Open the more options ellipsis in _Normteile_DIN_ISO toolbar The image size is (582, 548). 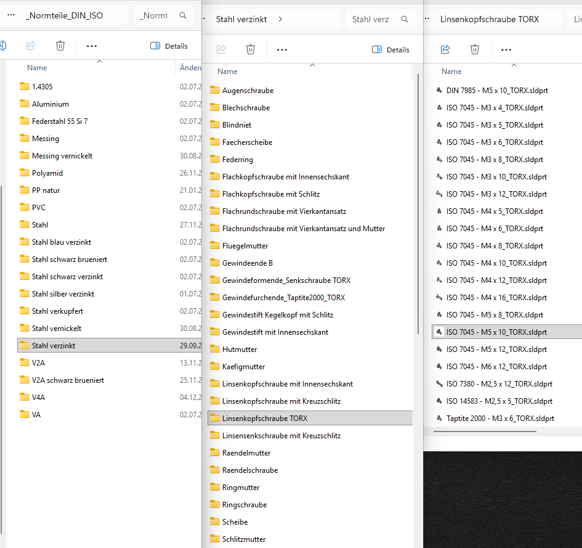[92, 46]
